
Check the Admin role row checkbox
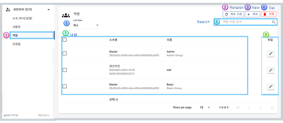point(65,54)
